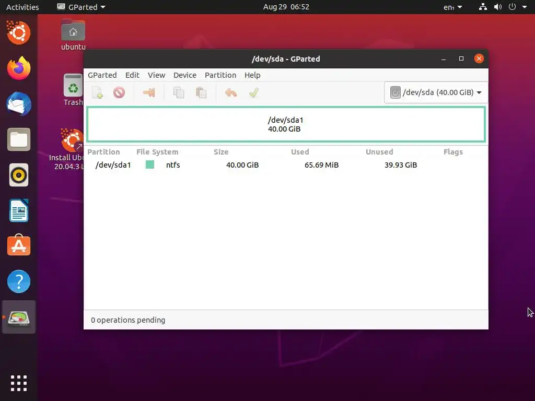Click the network icon in top bar

(x=483, y=7)
